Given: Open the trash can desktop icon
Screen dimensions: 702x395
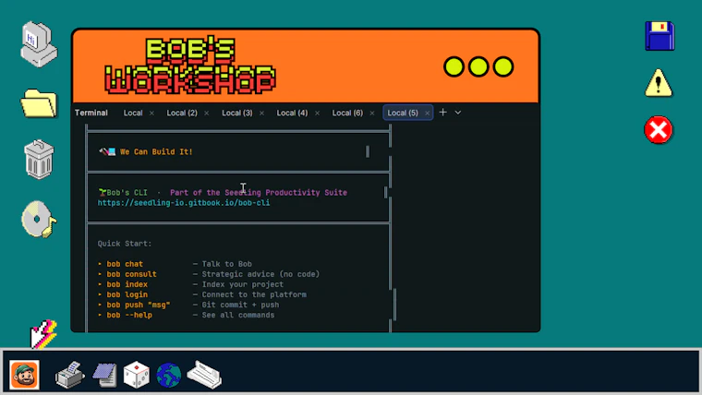Looking at the screenshot, I should pyautogui.click(x=39, y=160).
